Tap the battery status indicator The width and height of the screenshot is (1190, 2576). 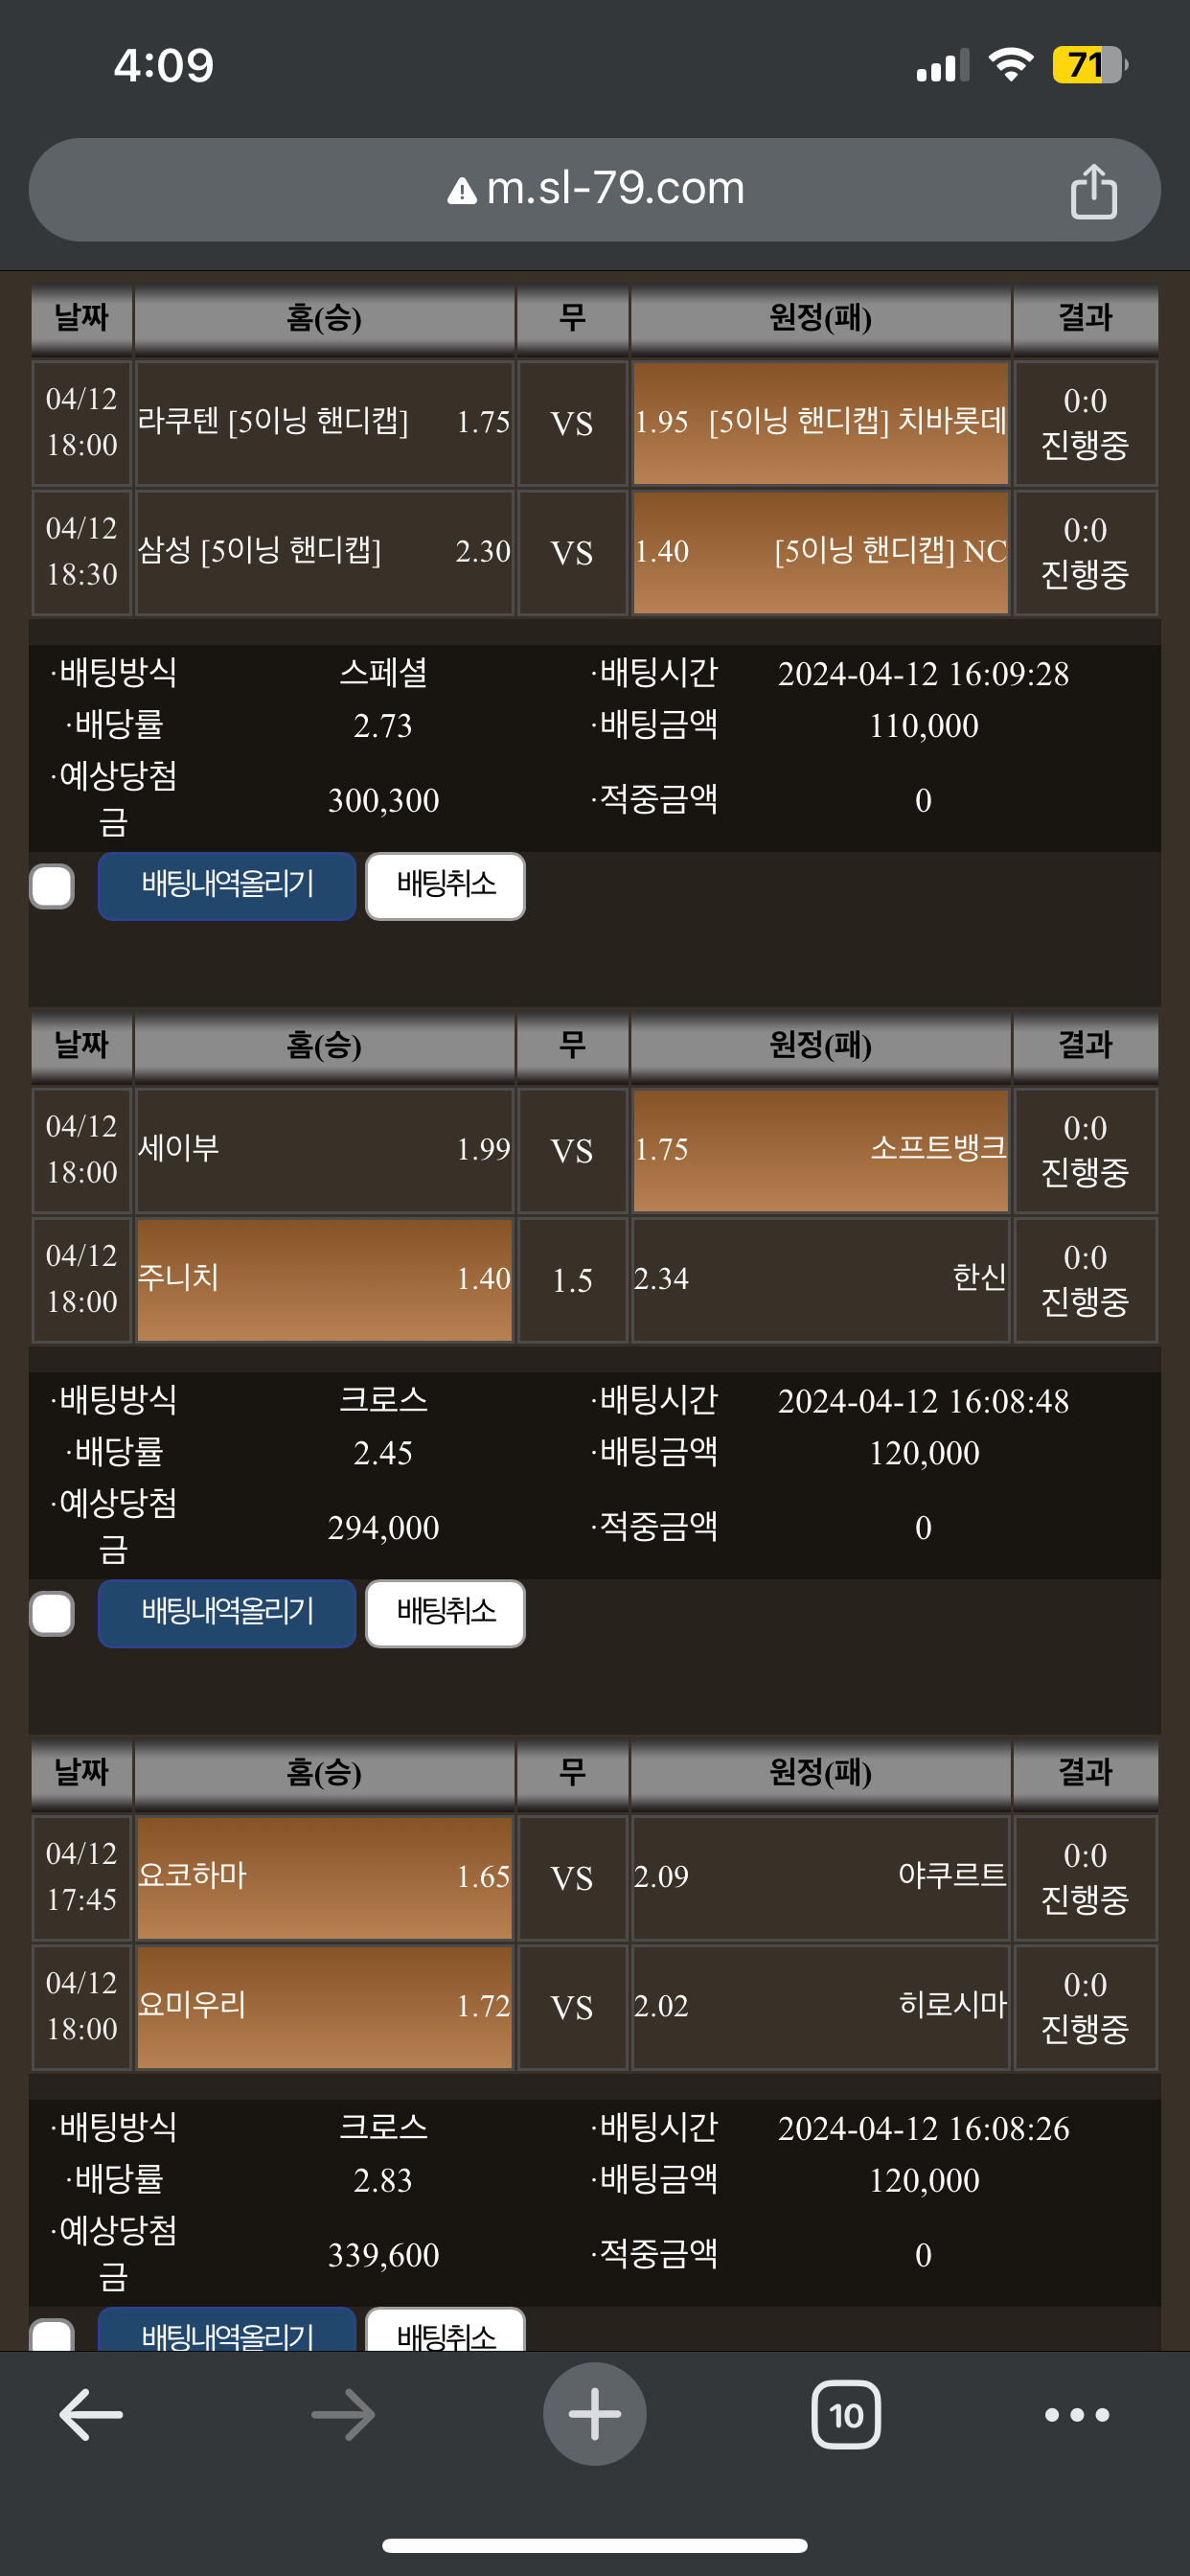click(1090, 66)
